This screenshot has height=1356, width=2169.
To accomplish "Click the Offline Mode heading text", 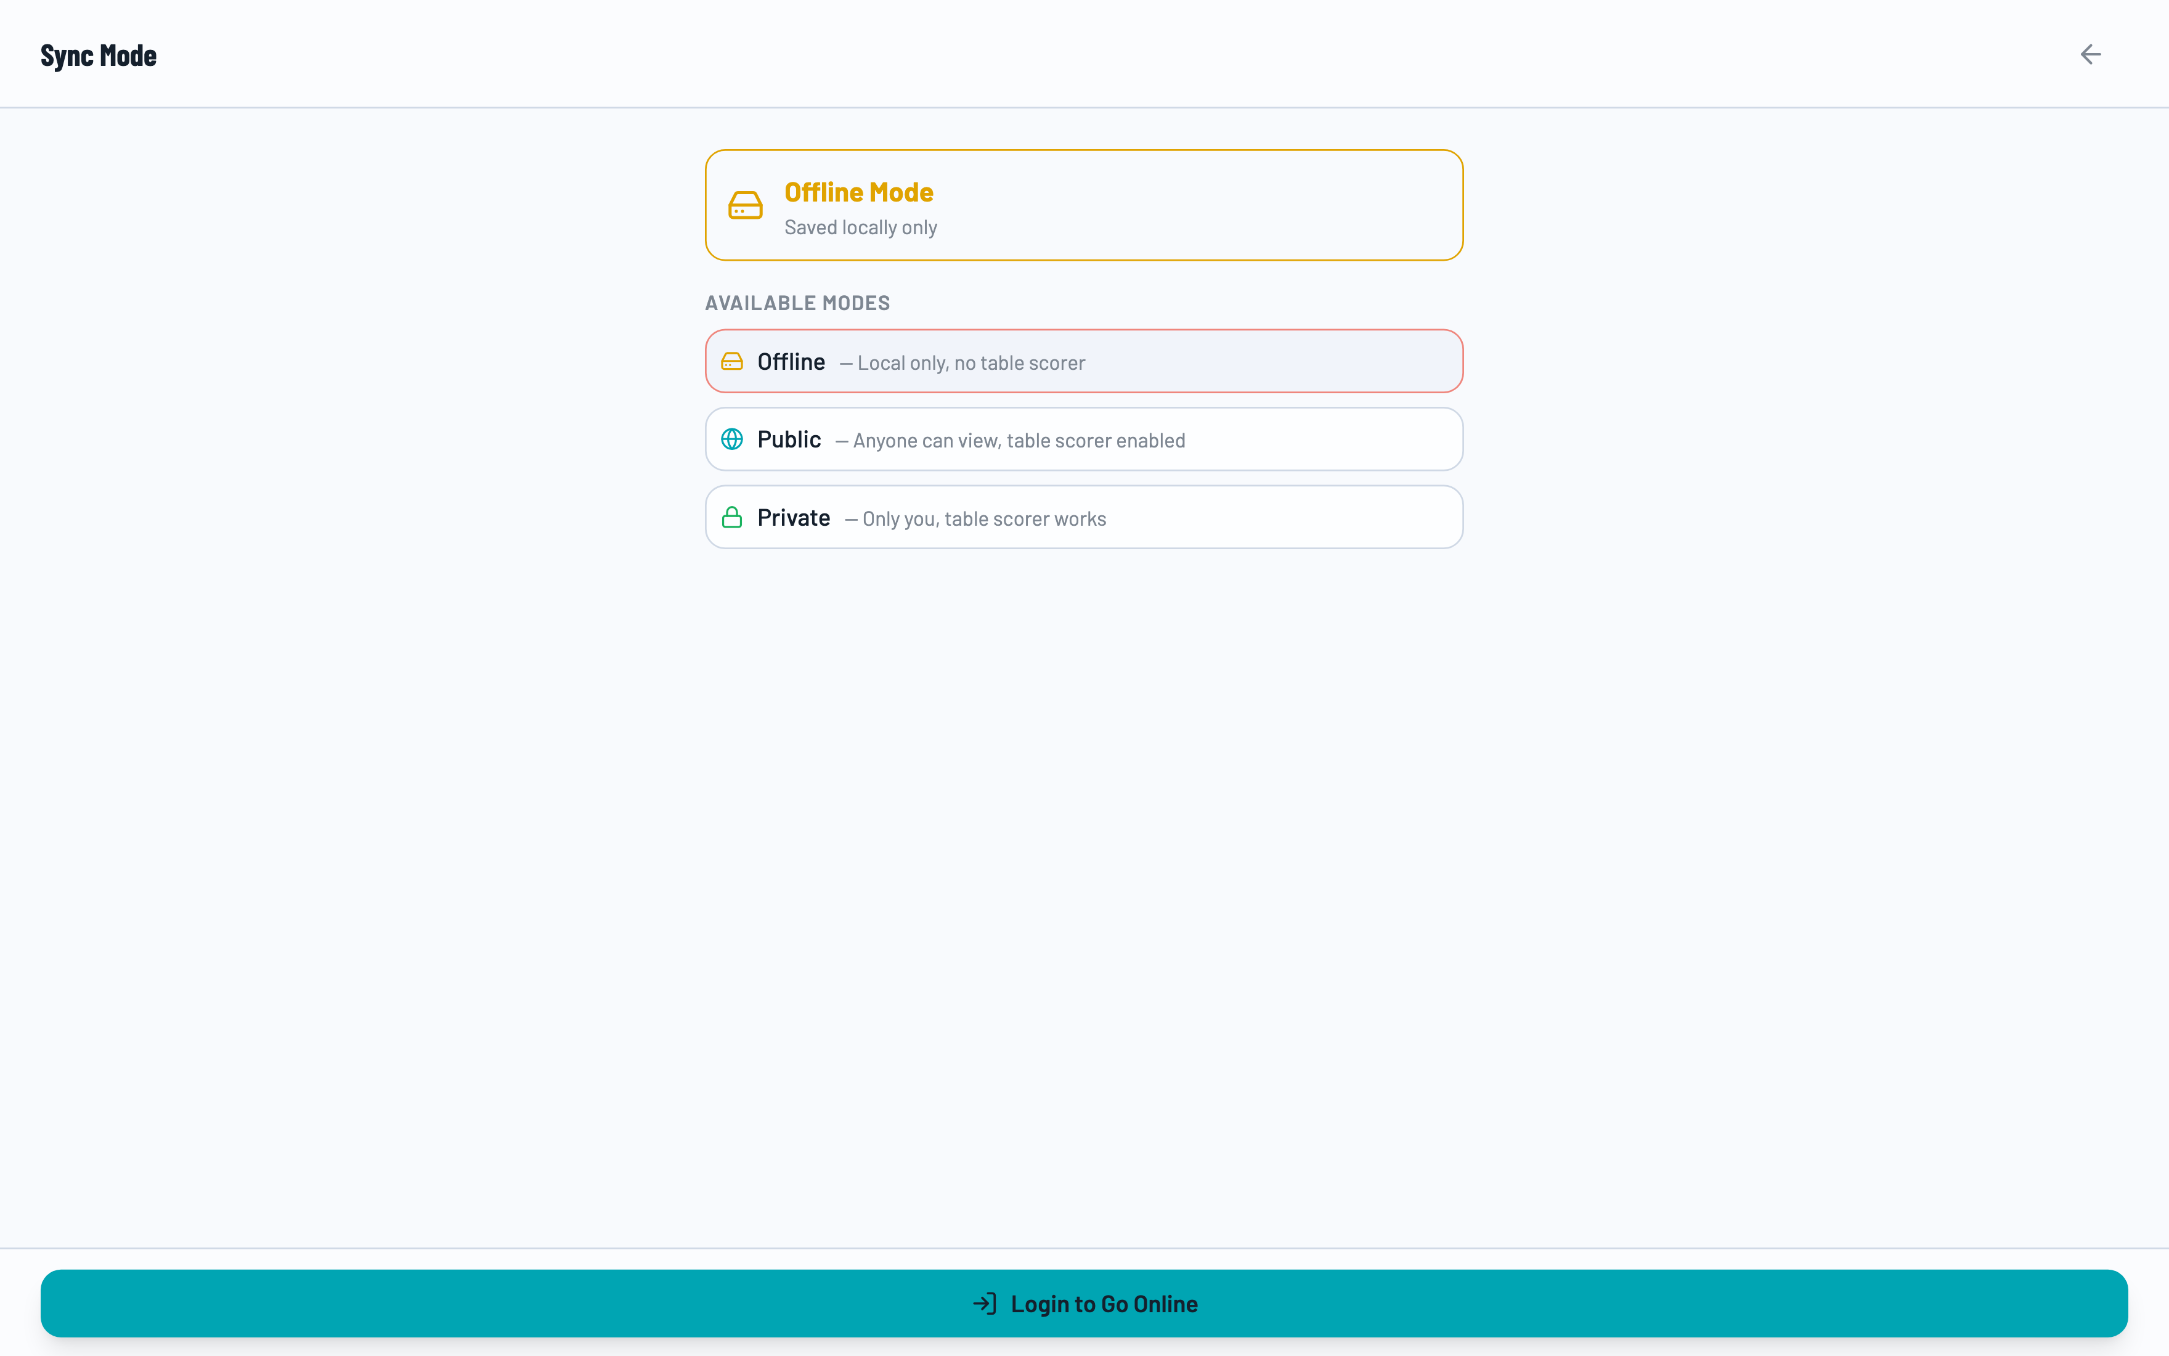I will (x=858, y=191).
